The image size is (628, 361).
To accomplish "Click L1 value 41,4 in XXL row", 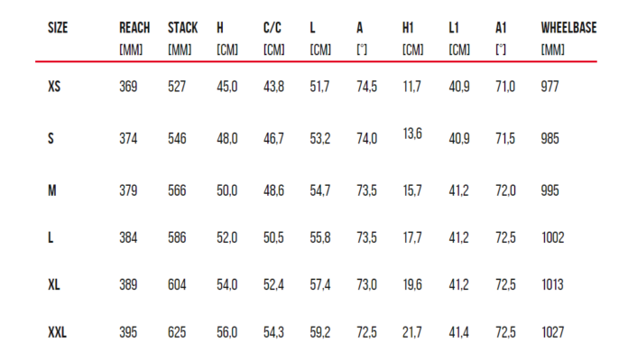I will click(459, 332).
